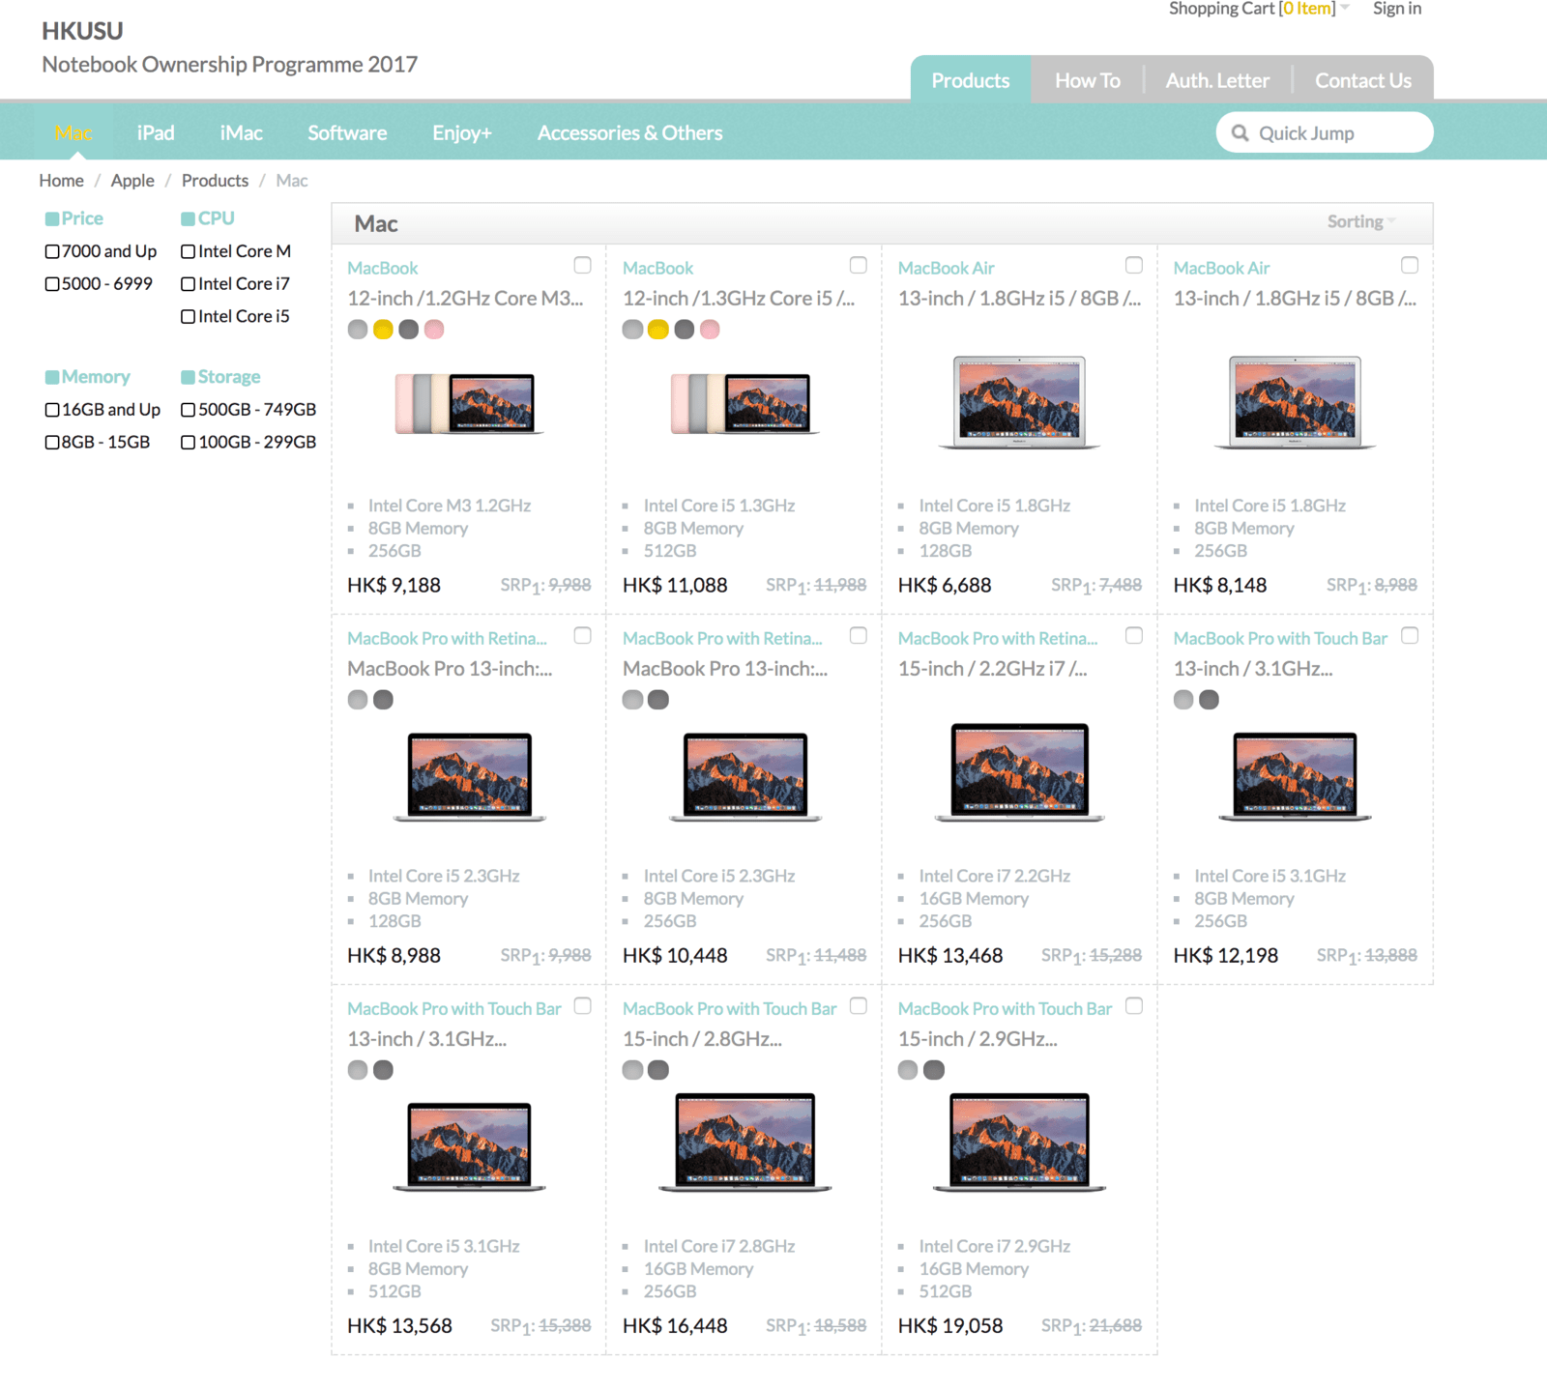Open the MacBook Air 128GB product image
The height and width of the screenshot is (1388, 1547).
[1019, 402]
